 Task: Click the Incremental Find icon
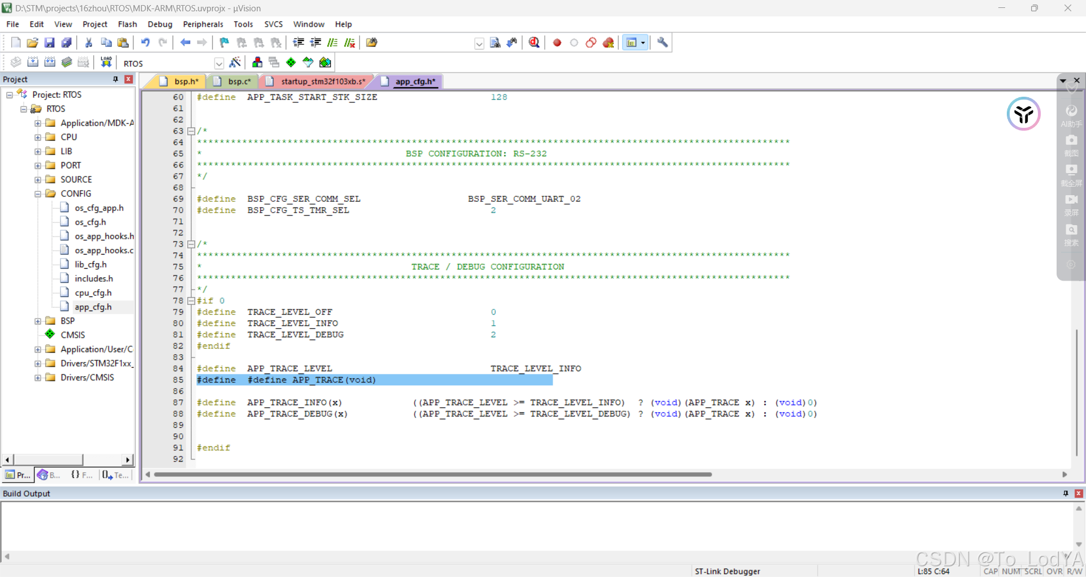[512, 42]
